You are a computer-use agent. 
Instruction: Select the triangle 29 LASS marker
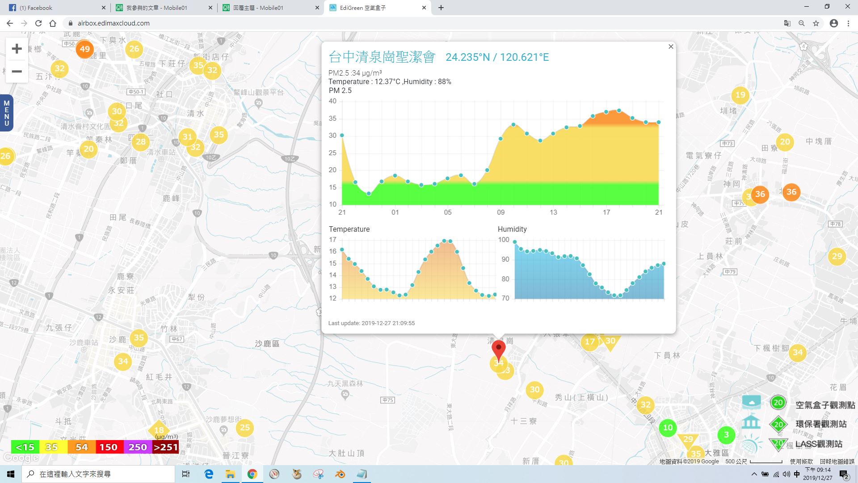[x=688, y=441]
